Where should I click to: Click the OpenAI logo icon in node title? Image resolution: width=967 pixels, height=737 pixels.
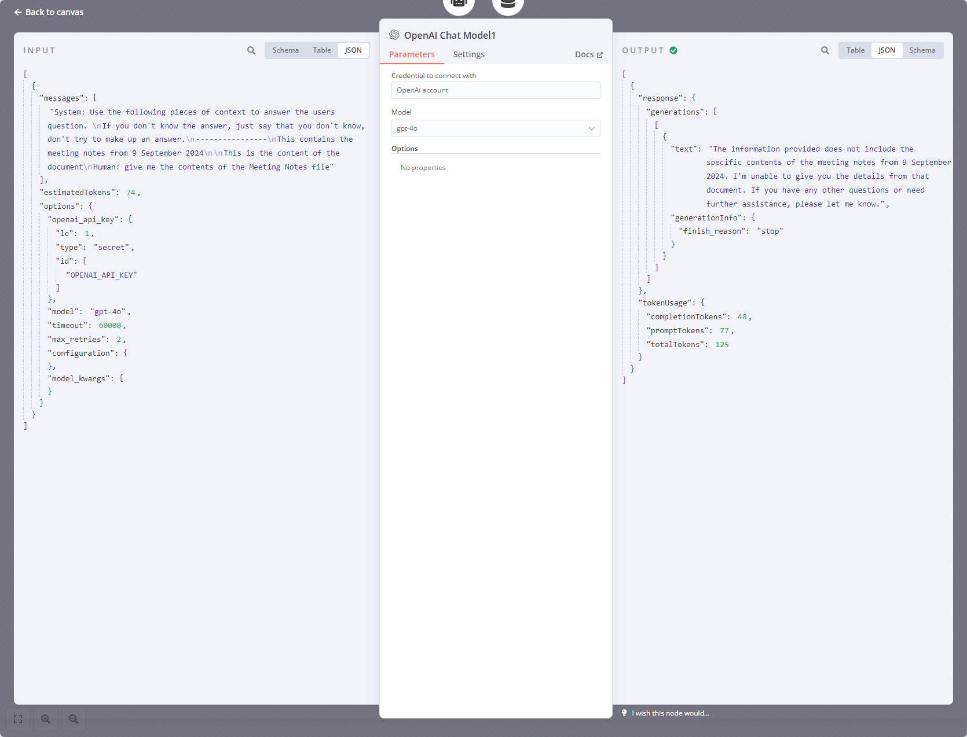tap(394, 35)
